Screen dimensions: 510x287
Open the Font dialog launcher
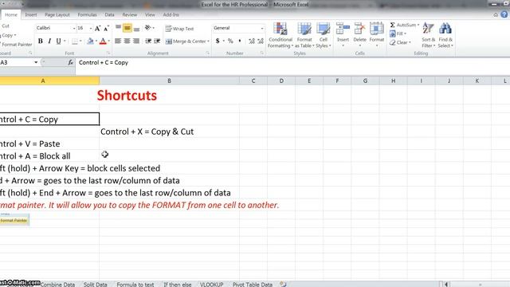108,53
